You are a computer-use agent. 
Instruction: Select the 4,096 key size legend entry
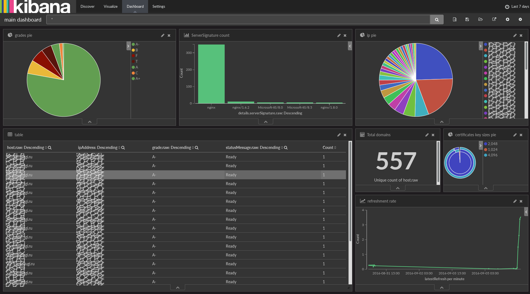click(491, 155)
